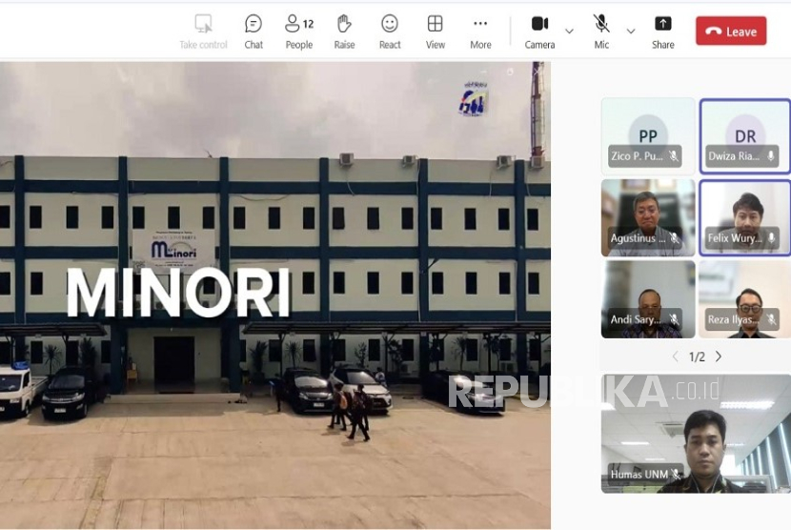The image size is (791, 530).
Task: Select Zico P. Pu... participant tile
Action: click(x=648, y=136)
